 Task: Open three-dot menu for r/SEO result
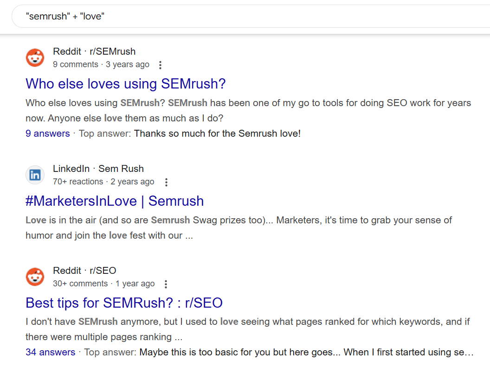pyautogui.click(x=166, y=284)
